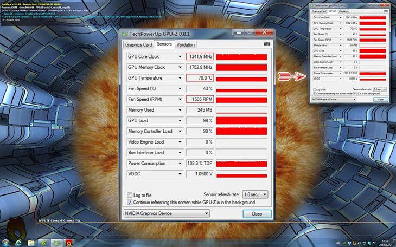This screenshot has height=247, width=396.
Task: Click the 70.0 °C temperature reading
Action: coord(200,78)
